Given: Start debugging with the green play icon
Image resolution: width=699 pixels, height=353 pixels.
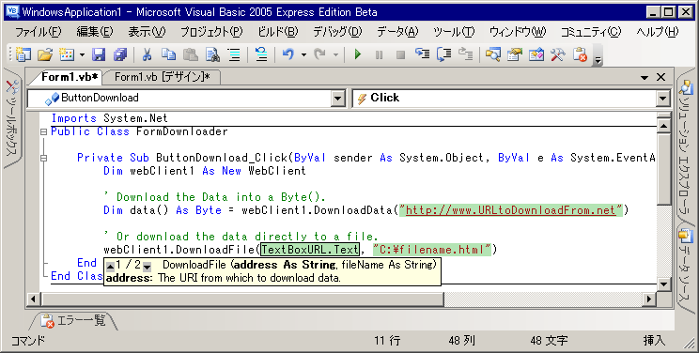Looking at the screenshot, I should coord(358,54).
